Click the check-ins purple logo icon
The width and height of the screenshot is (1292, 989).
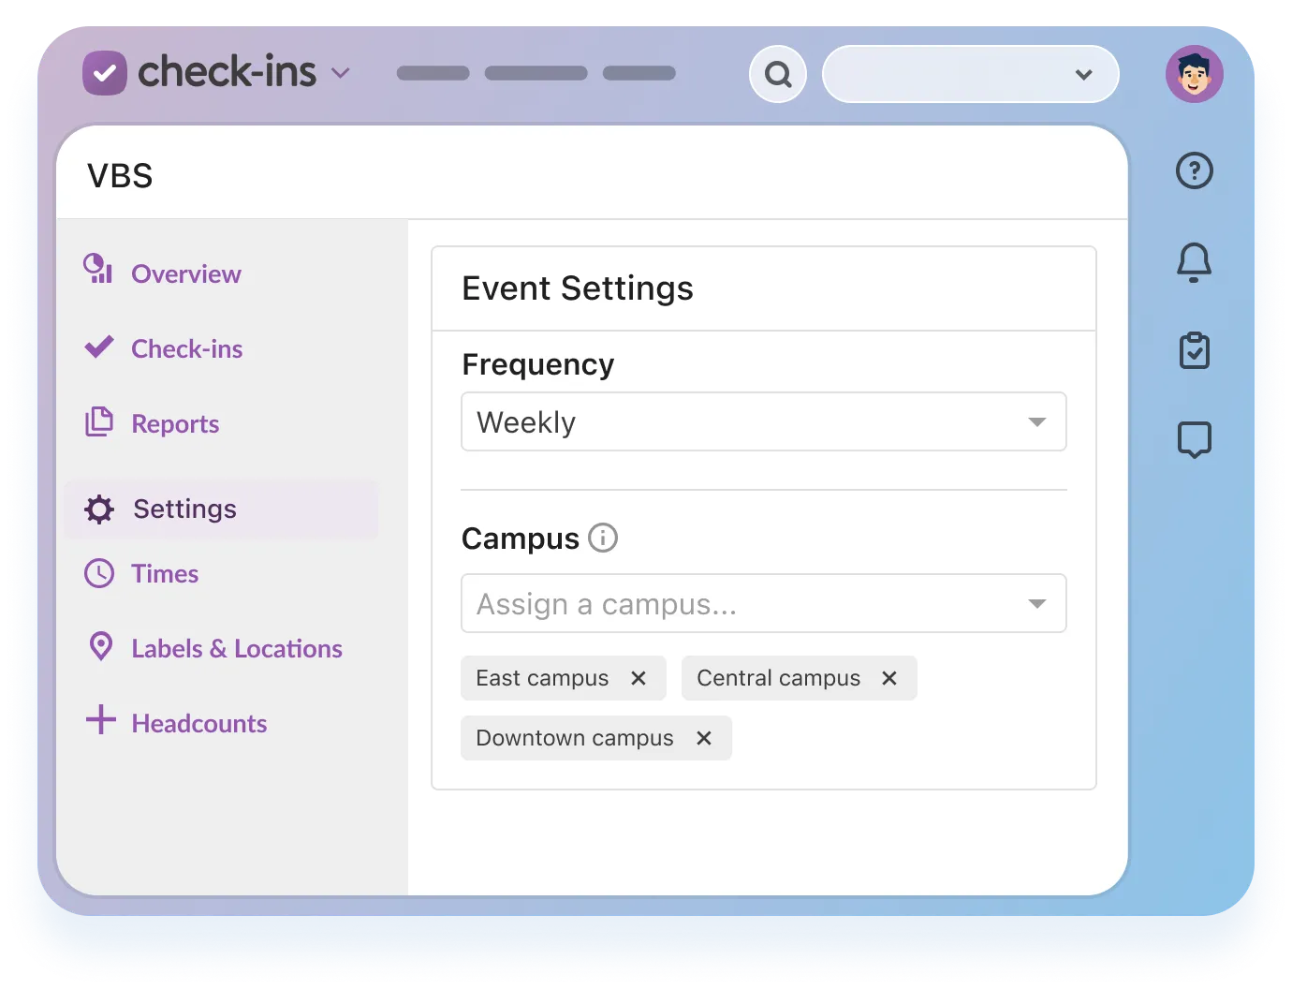[105, 73]
